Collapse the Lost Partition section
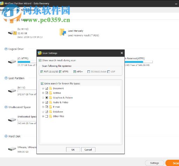 (x=6, y=78)
